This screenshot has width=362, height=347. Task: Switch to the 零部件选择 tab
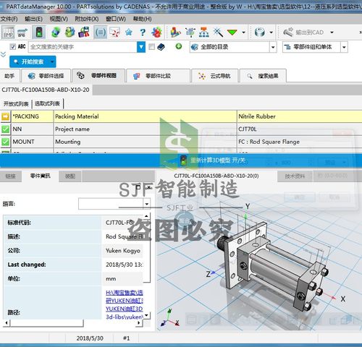[x=46, y=76]
